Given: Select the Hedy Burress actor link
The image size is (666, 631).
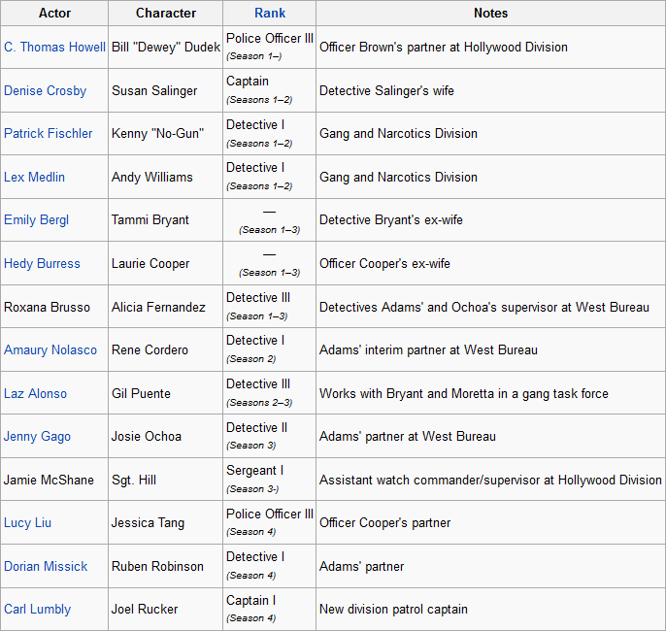Looking at the screenshot, I should (x=42, y=263).
